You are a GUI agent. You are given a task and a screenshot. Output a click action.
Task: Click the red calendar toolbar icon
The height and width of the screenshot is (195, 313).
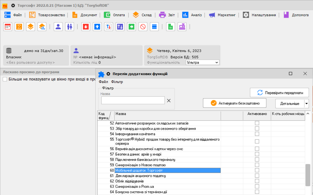tap(8, 27)
